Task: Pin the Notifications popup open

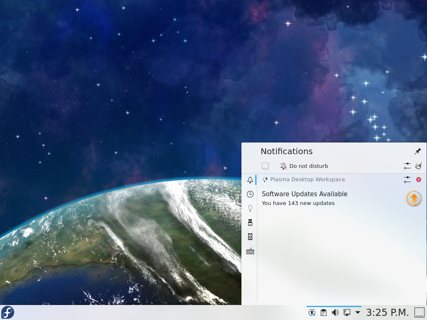Action: point(418,151)
